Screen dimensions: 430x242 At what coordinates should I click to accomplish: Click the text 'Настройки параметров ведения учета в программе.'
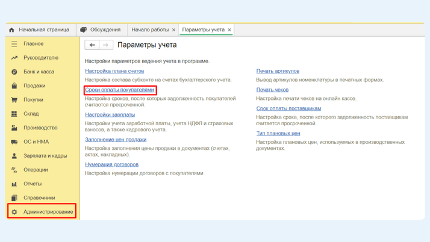pos(147,61)
